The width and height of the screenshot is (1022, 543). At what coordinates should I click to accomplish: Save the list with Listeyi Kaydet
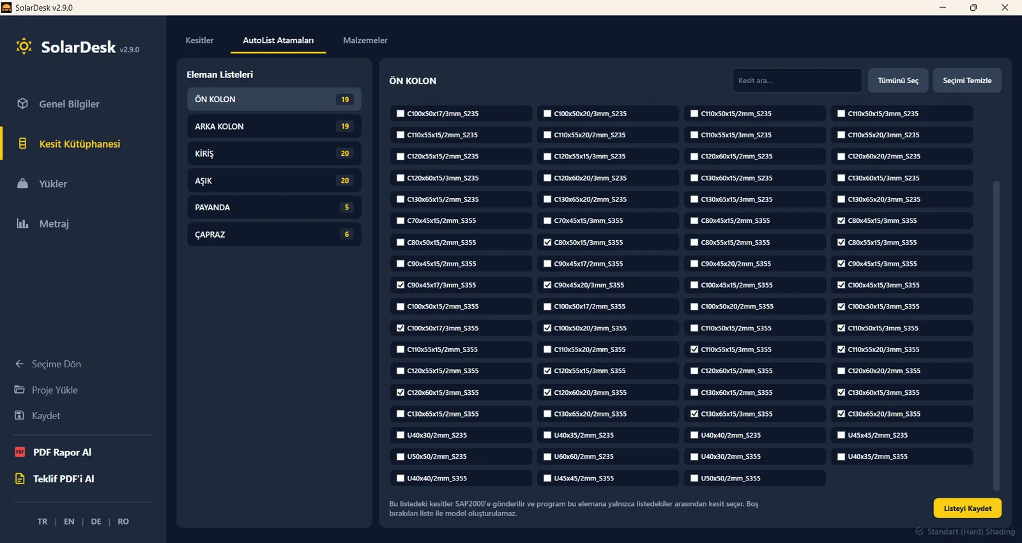[967, 509]
